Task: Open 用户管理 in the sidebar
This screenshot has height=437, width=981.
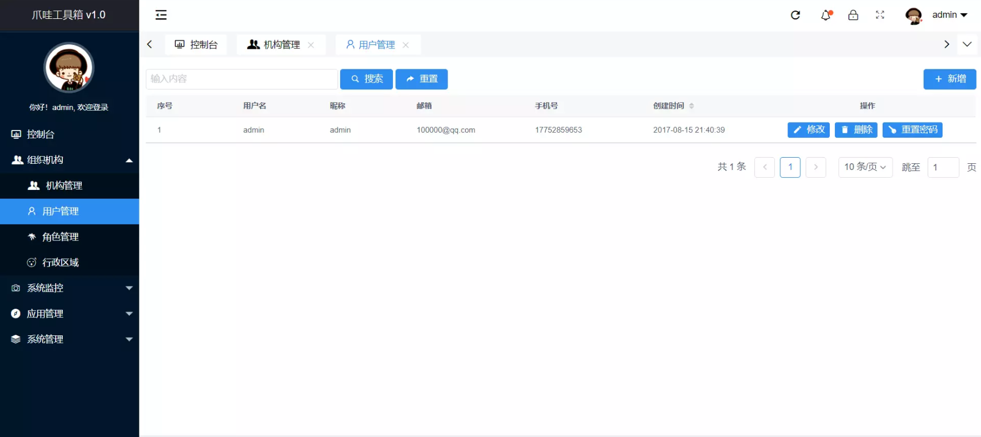Action: click(x=69, y=212)
